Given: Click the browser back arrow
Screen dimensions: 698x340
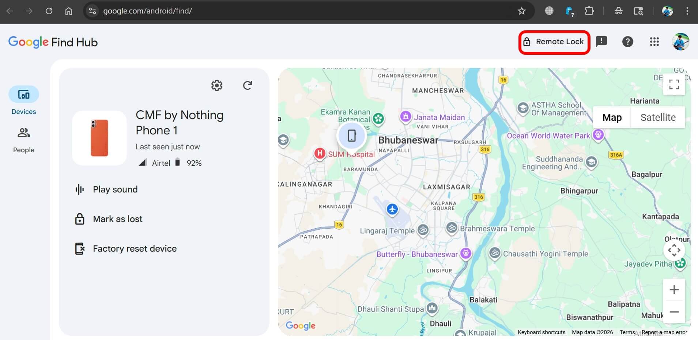Looking at the screenshot, I should tap(10, 11).
